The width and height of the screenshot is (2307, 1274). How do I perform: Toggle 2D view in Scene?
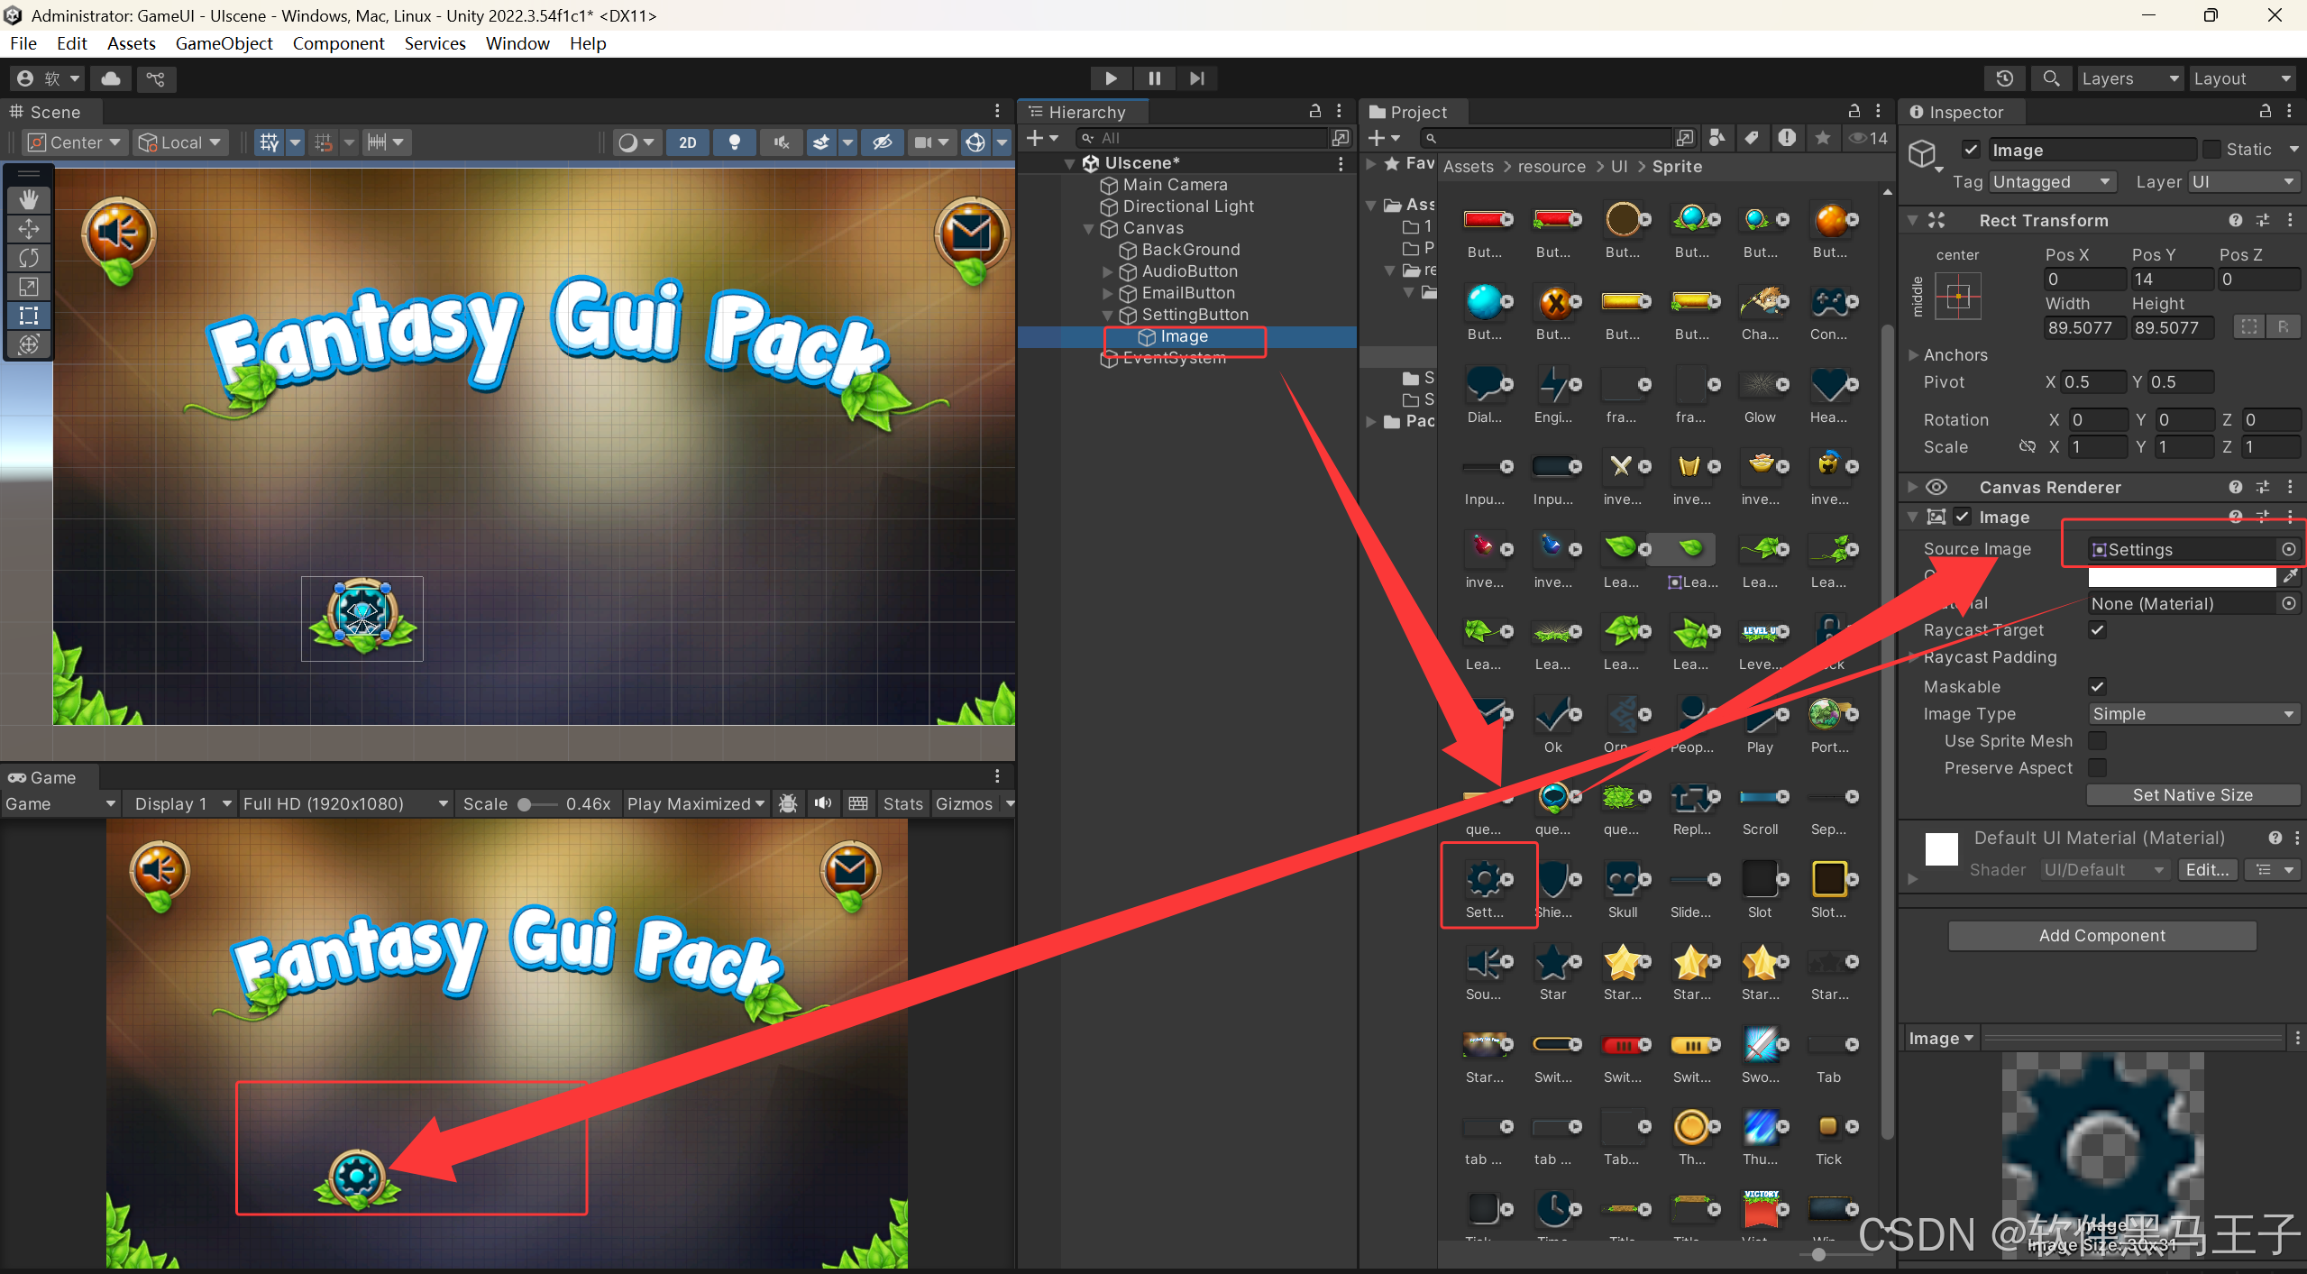point(687,142)
